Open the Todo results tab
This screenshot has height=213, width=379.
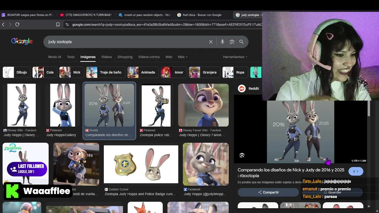tap(71, 57)
